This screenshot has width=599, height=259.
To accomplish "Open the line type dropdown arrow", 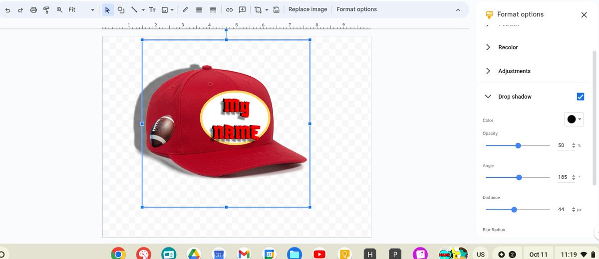I will pos(143,10).
